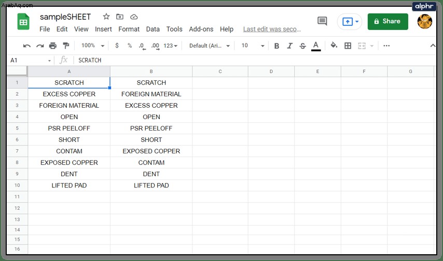The height and width of the screenshot is (261, 443).
Task: Select cell B7 EXPOSED COPPER
Action: 151,151
